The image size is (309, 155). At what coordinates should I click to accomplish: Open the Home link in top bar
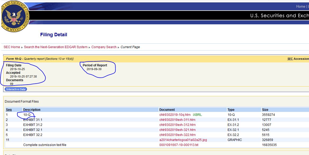pos(301,7)
